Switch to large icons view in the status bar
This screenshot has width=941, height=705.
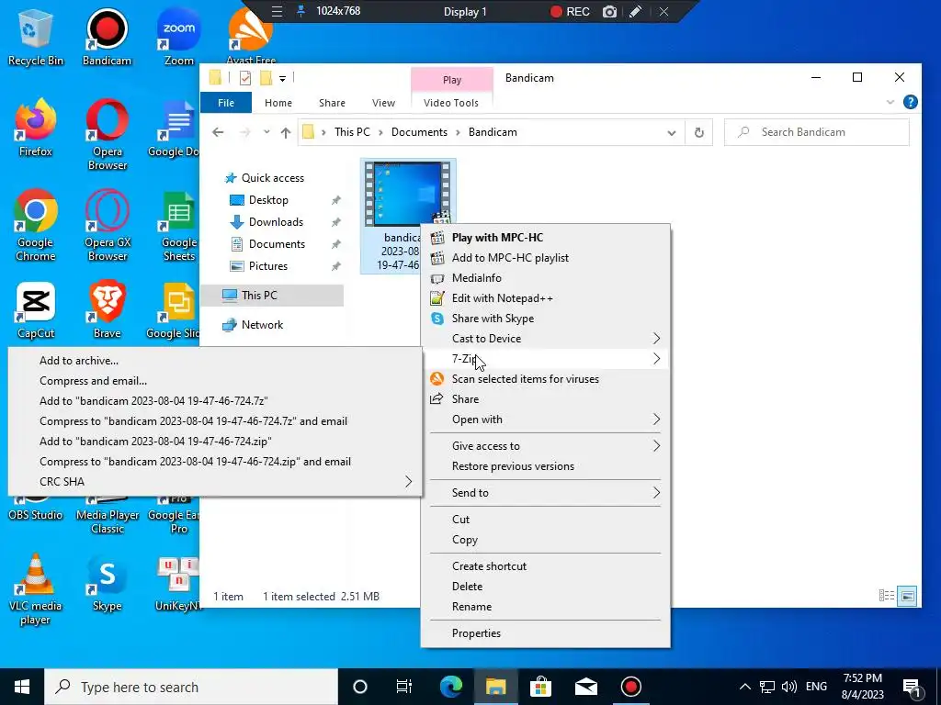pos(908,596)
